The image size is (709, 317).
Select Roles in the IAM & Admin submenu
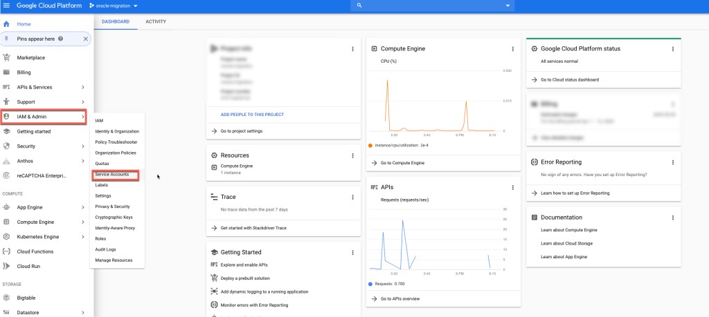100,238
